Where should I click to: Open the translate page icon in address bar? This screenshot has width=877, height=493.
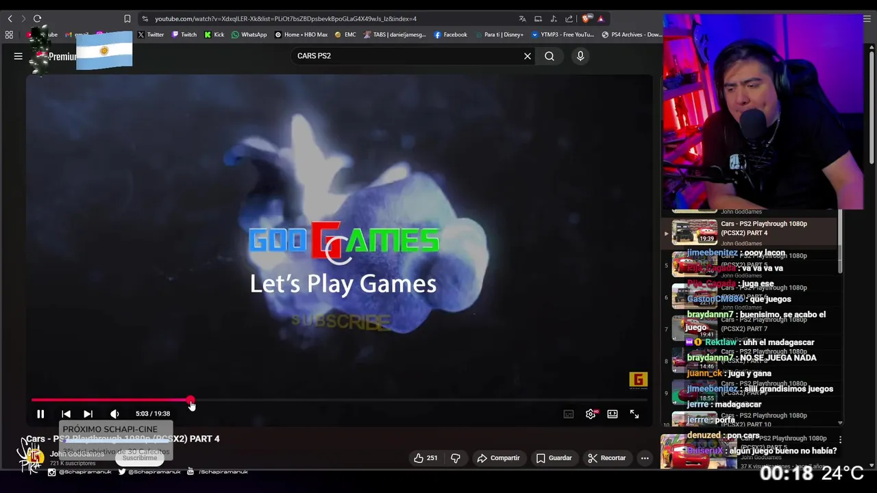click(522, 18)
